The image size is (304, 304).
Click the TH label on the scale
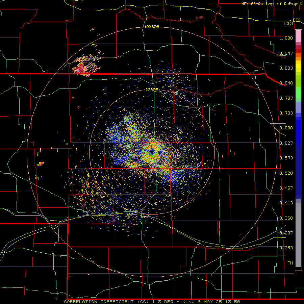pyautogui.click(x=290, y=263)
